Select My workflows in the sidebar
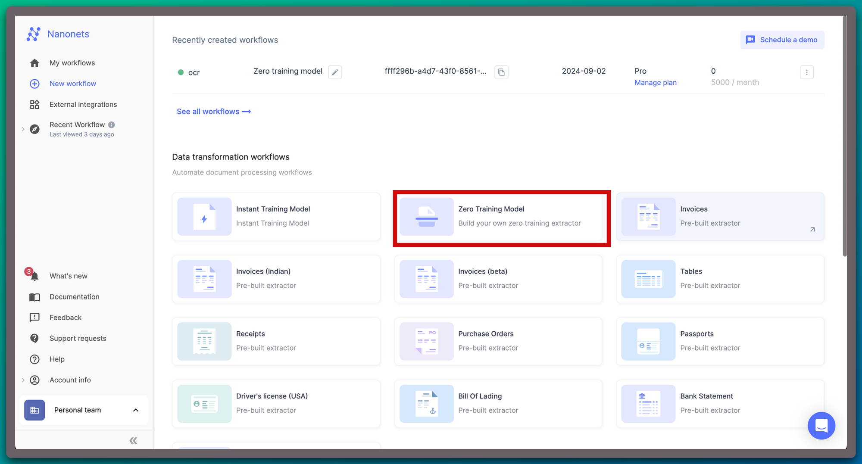862x464 pixels. point(34,62)
